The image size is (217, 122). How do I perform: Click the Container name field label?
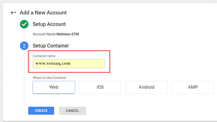coord(44,56)
